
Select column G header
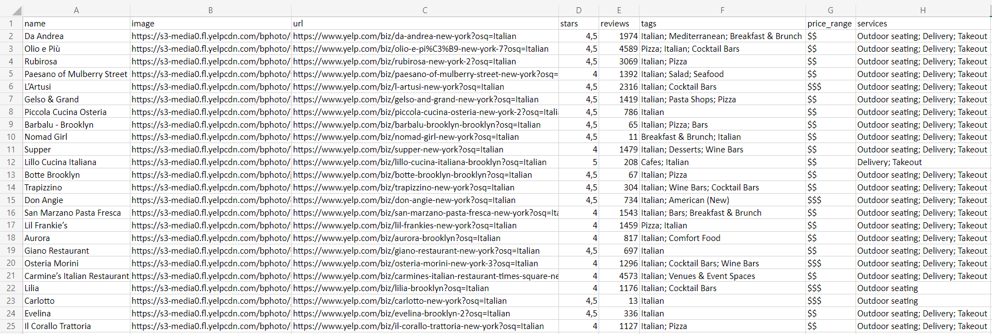click(830, 10)
